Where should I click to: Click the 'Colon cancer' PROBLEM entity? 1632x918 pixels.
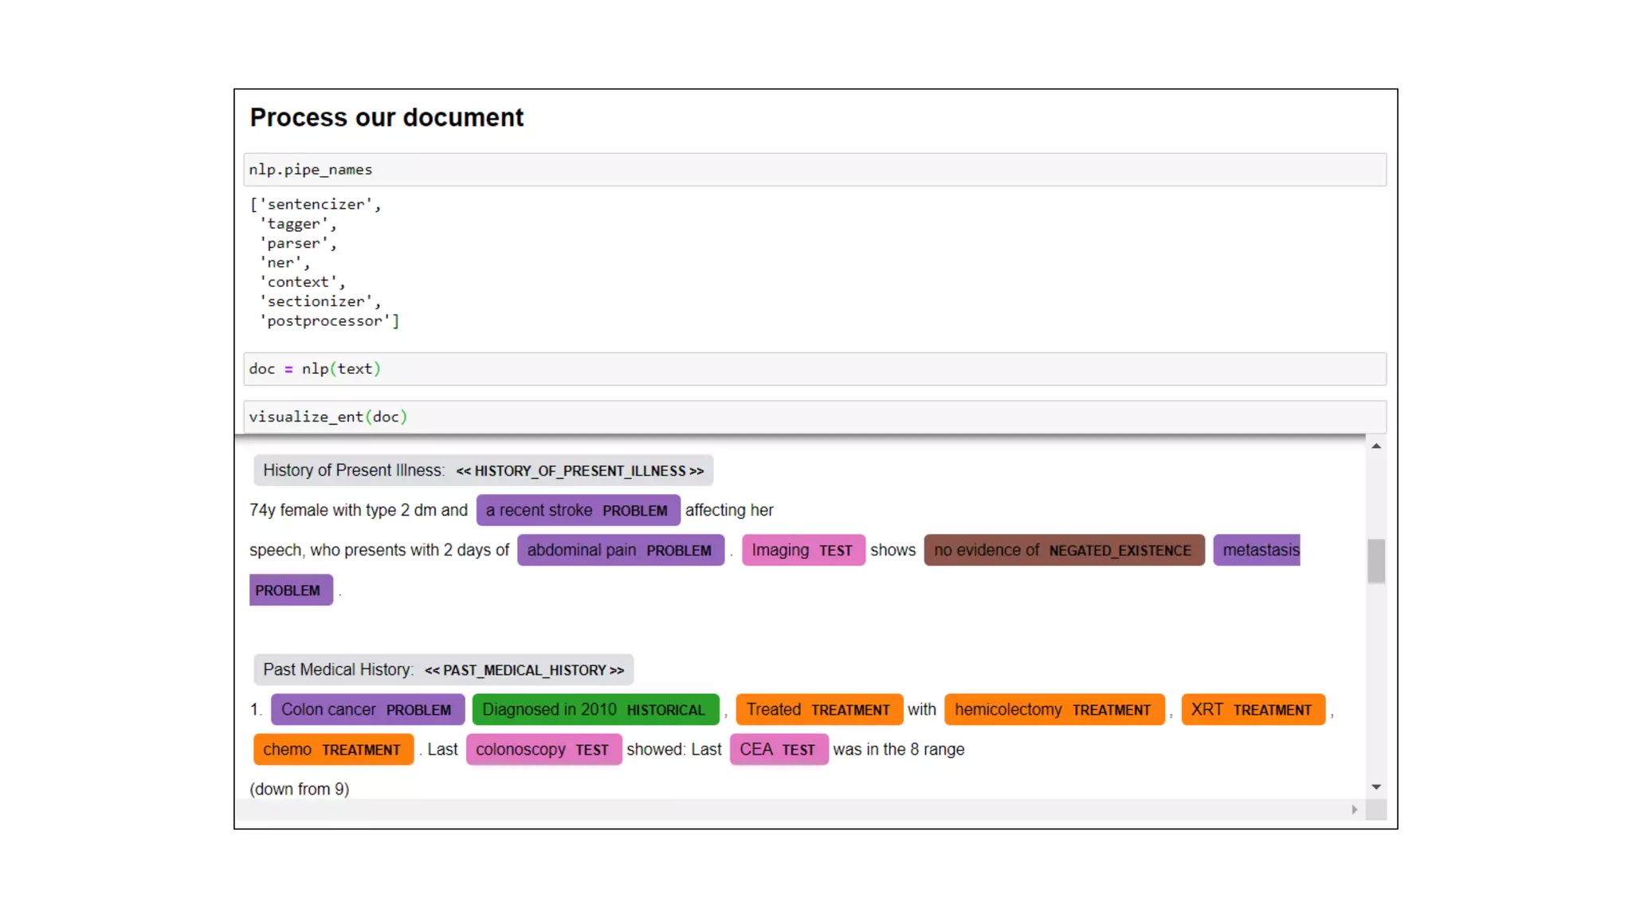(x=367, y=710)
